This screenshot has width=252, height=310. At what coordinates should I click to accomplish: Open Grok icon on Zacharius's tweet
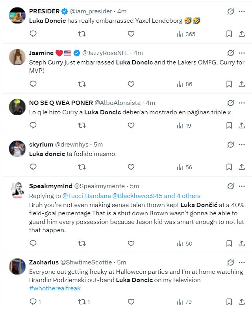(x=231, y=262)
